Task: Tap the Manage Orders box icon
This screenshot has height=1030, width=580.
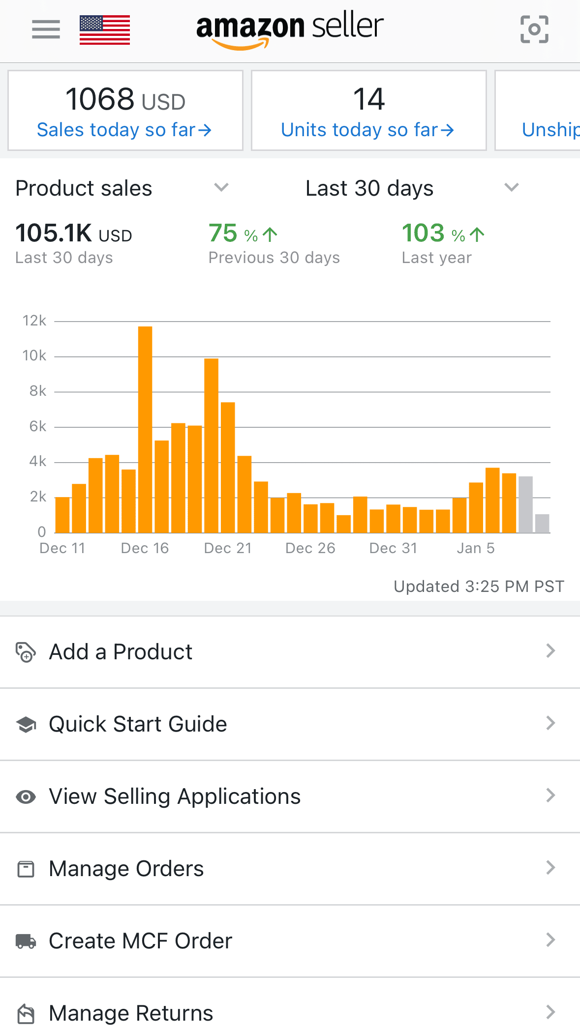Action: point(26,869)
